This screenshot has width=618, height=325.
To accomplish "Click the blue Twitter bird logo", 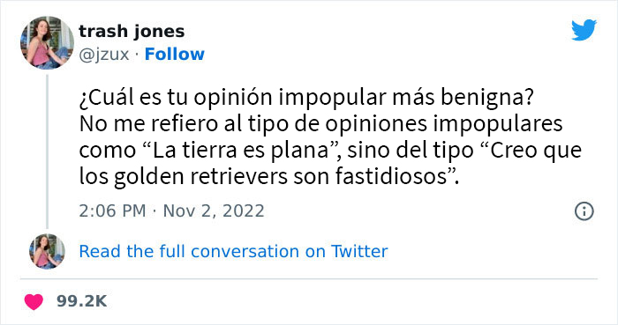I will point(584,30).
